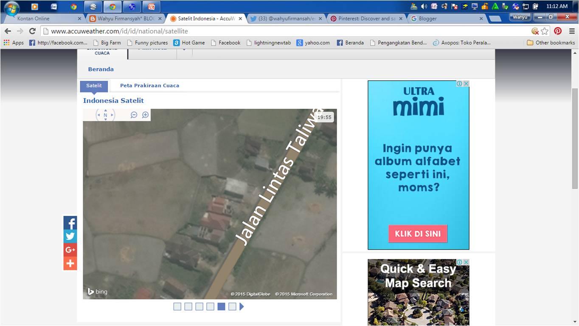Viewport: 579px width, 326px height.
Task: Open Big Farm bookmark
Action: tap(107, 43)
